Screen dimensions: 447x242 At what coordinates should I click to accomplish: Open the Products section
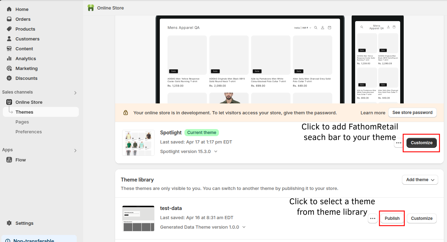(x=24, y=29)
